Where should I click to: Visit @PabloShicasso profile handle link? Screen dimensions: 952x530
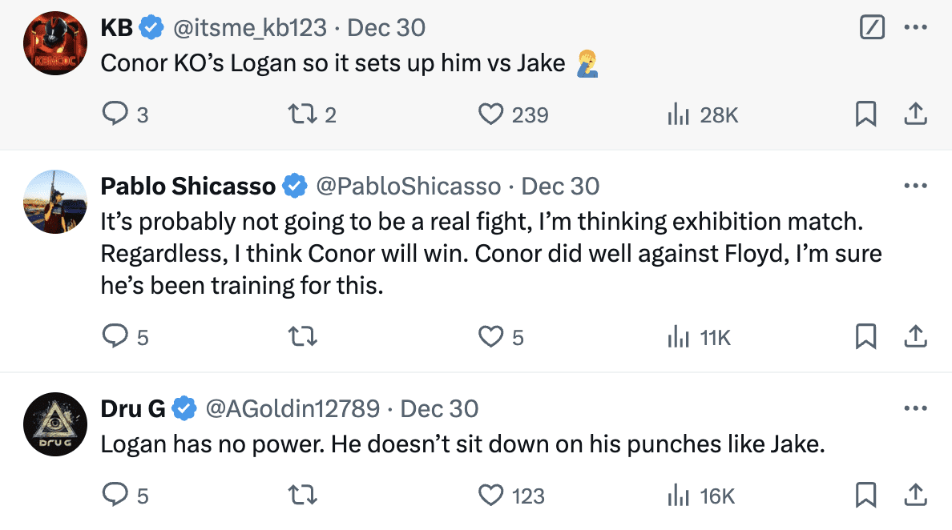pos(409,187)
